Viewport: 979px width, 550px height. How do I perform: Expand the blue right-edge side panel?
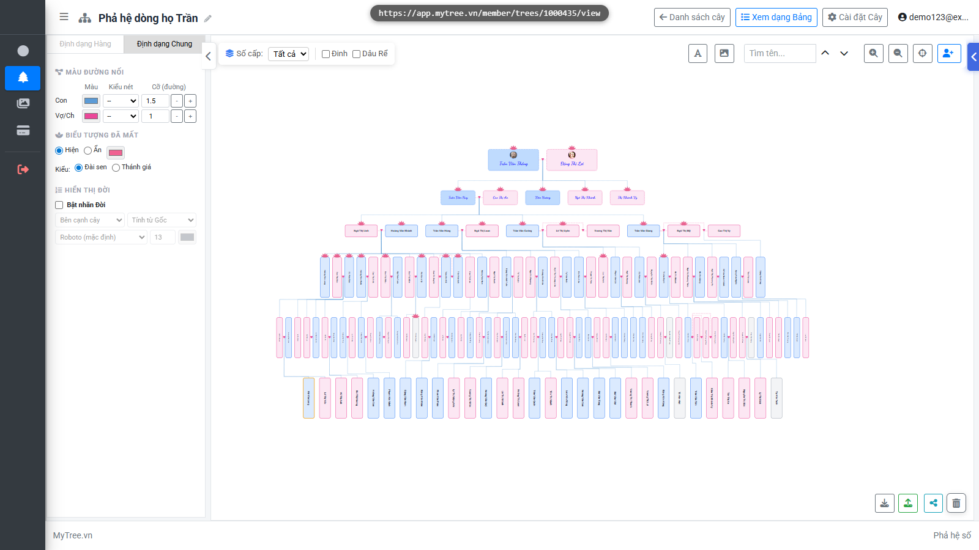[973, 57]
